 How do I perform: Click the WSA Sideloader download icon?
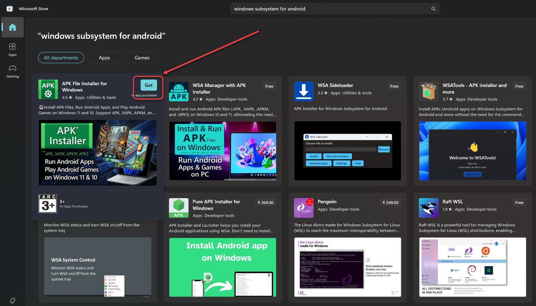pos(303,91)
